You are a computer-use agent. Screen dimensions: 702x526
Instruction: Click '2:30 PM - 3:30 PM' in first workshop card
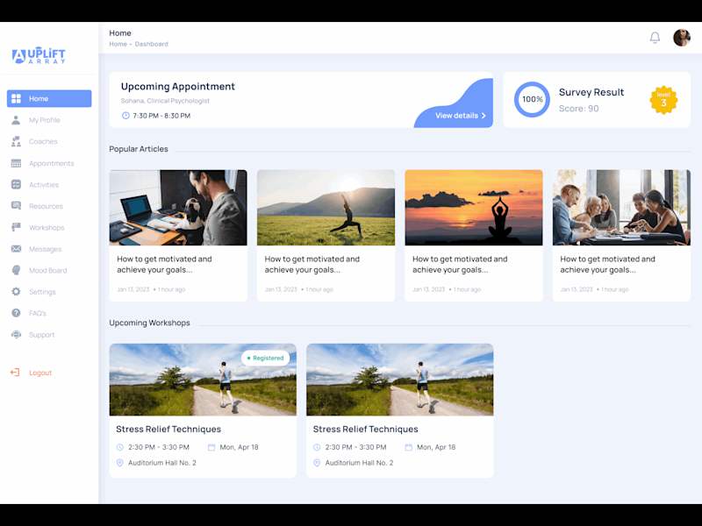pos(159,447)
